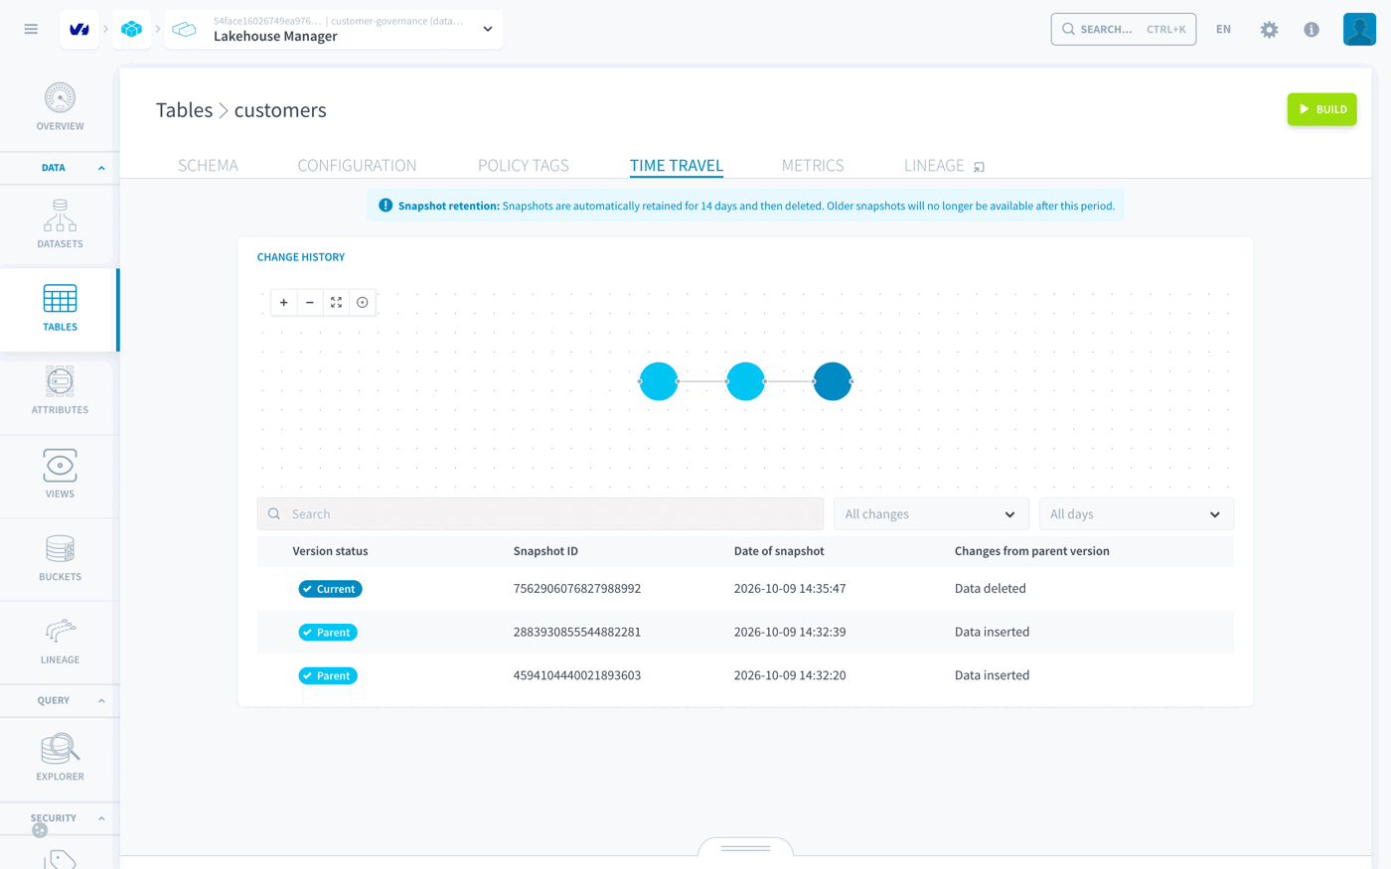This screenshot has width=1391, height=869.
Task: Open the global Search box
Action: (1123, 30)
